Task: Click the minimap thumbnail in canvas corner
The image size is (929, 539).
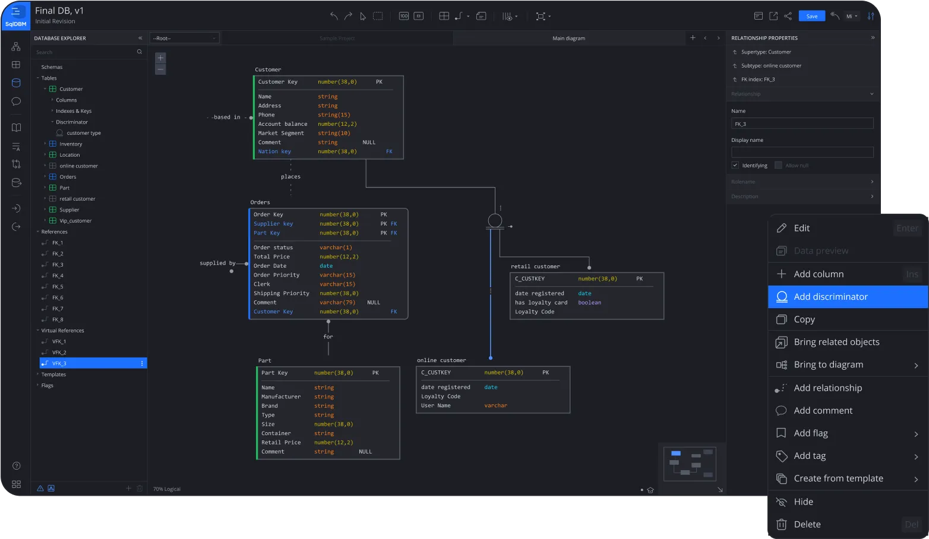Action: point(689,464)
